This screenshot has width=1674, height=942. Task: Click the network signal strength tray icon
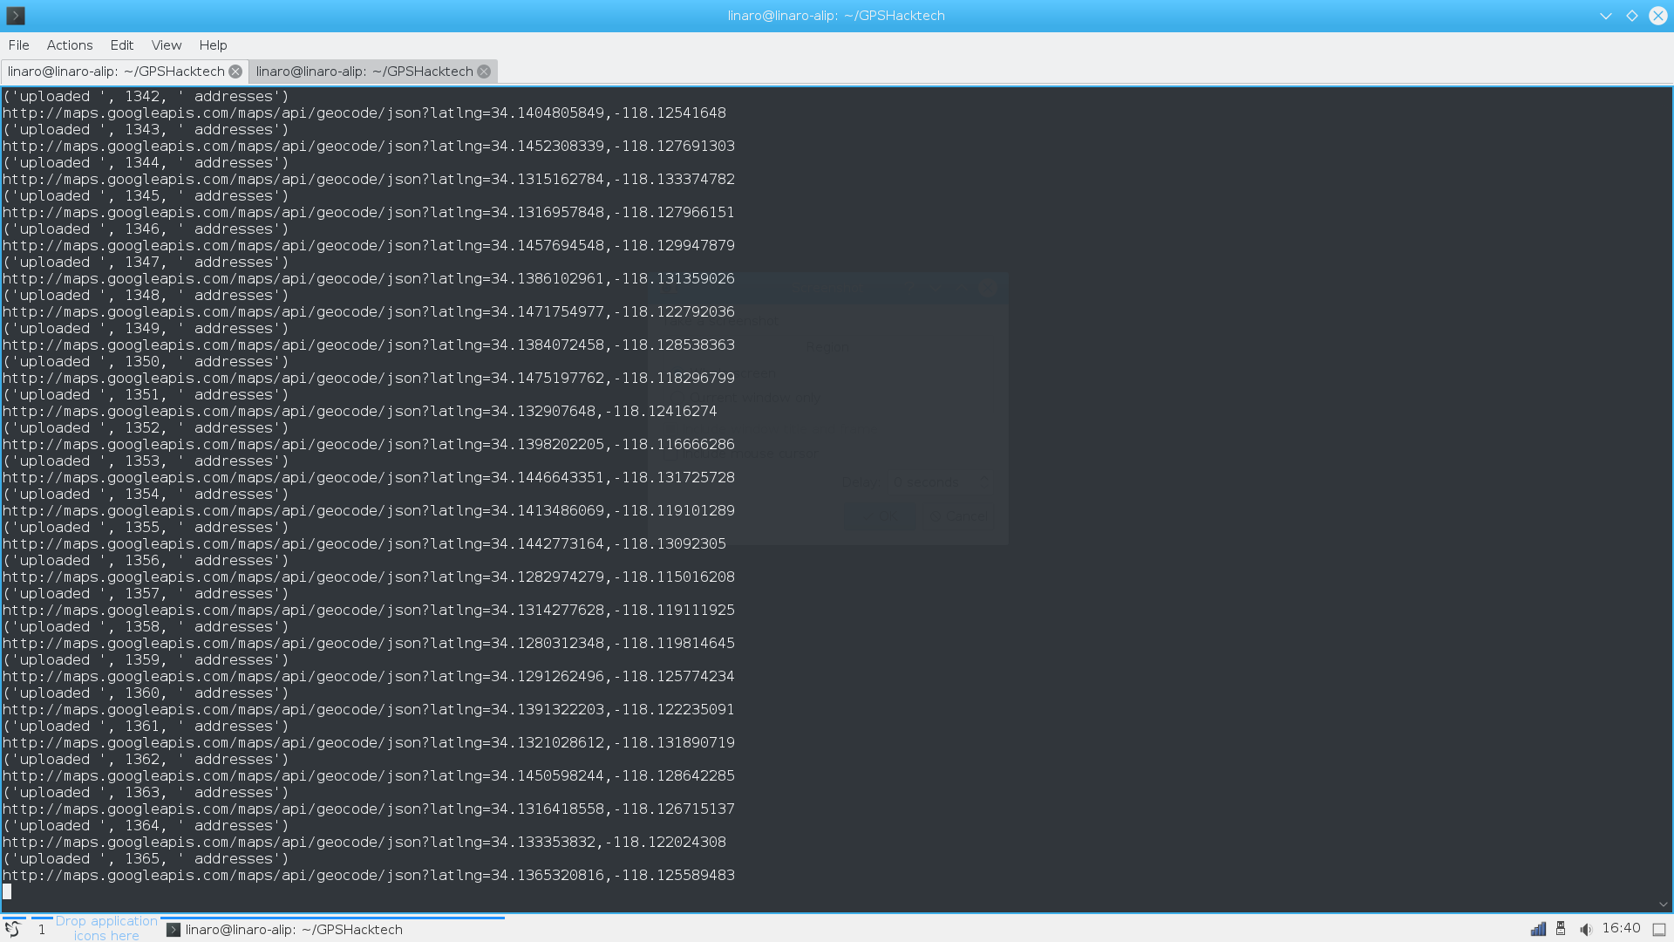point(1538,929)
